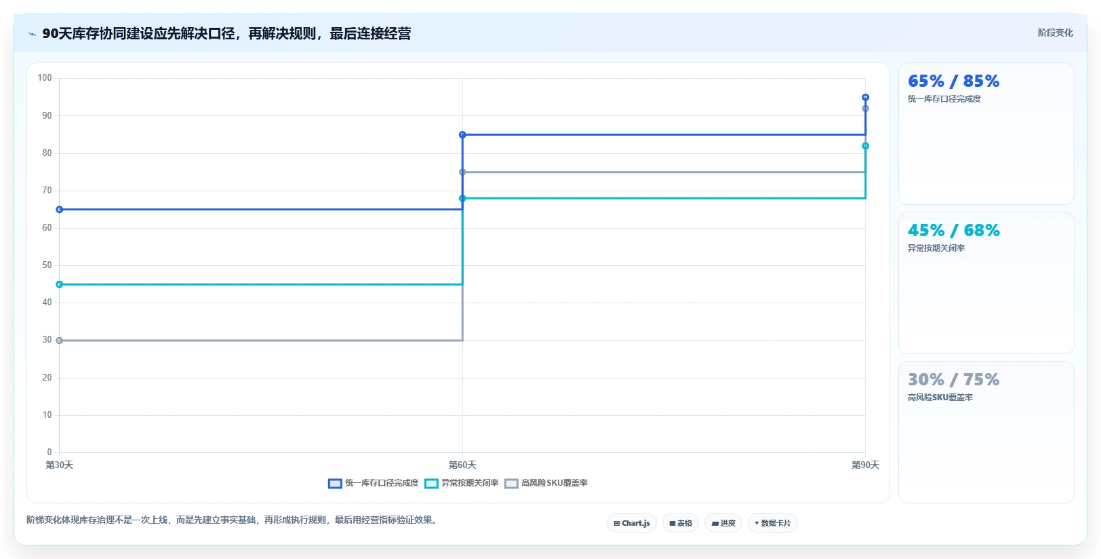Viewport: 1101px width, 559px height.
Task: Select the 表格 chip
Action: tap(681, 523)
